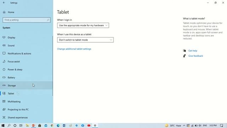Open taskbar Search magnifier
The width and height of the screenshot is (227, 128).
click(x=9, y=126)
